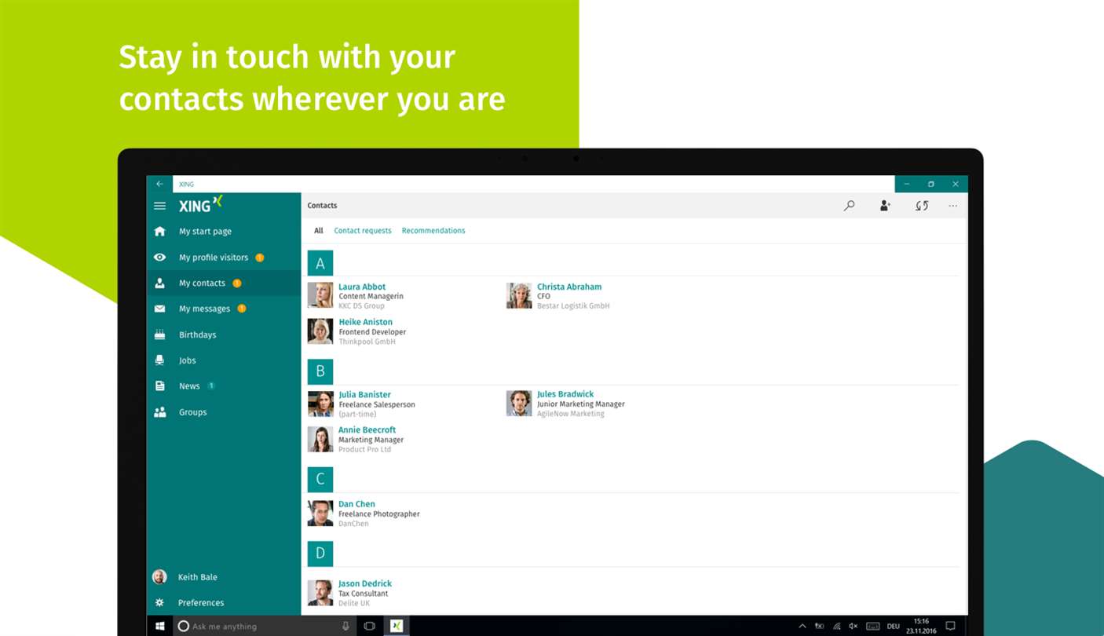The image size is (1104, 636).
Task: Open Julia Banister's profile link
Action: click(x=364, y=395)
